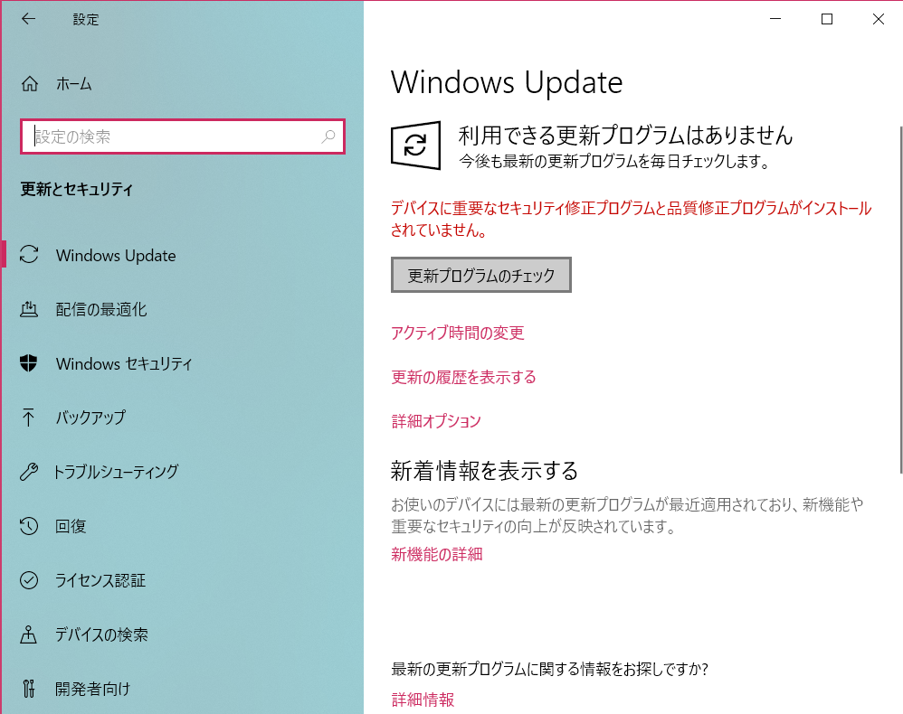
Task: Focus the 設定の検索 search field
Action: (183, 136)
